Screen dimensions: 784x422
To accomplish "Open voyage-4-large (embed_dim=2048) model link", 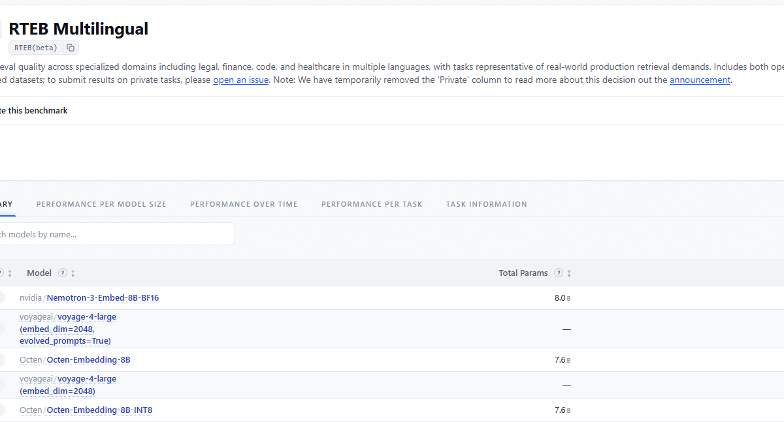I will 68,385.
